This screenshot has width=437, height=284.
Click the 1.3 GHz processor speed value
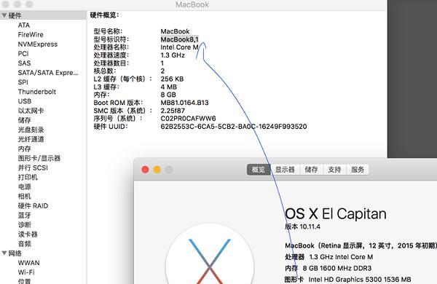pyautogui.click(x=173, y=55)
